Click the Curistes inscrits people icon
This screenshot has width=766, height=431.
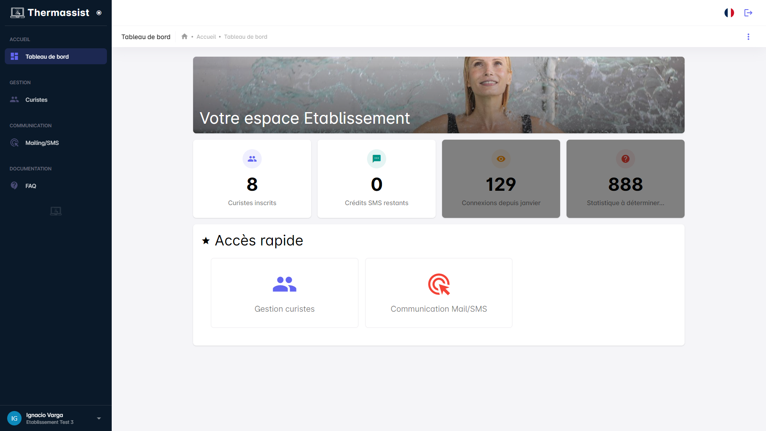pyautogui.click(x=252, y=159)
